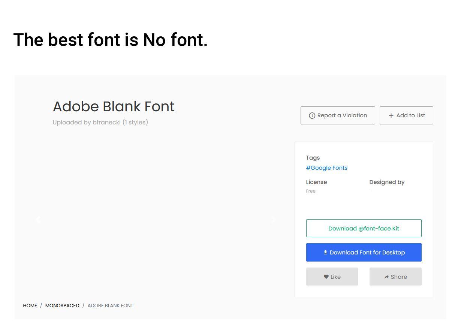Click the hashtag symbol on the Google Fonts tag
Screen dimensions: 461x335
coord(308,167)
